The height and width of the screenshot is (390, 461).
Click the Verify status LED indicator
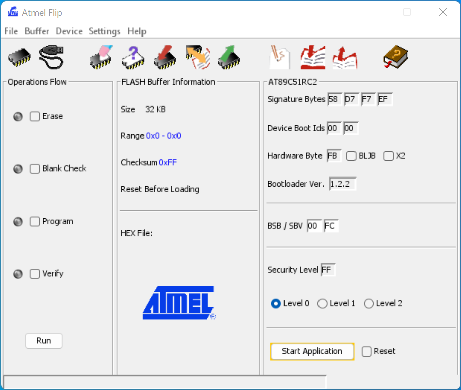pos(18,274)
